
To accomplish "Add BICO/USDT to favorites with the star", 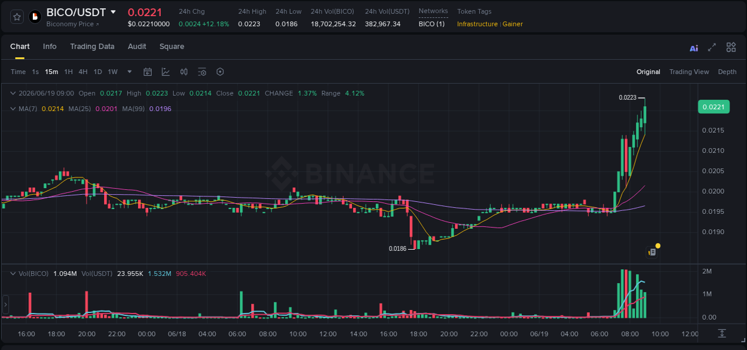I will (17, 17).
